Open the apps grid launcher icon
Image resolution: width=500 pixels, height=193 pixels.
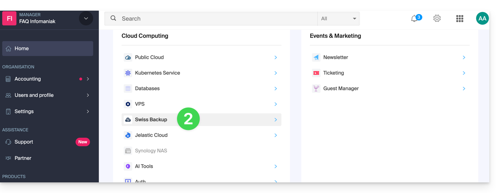coord(459,18)
